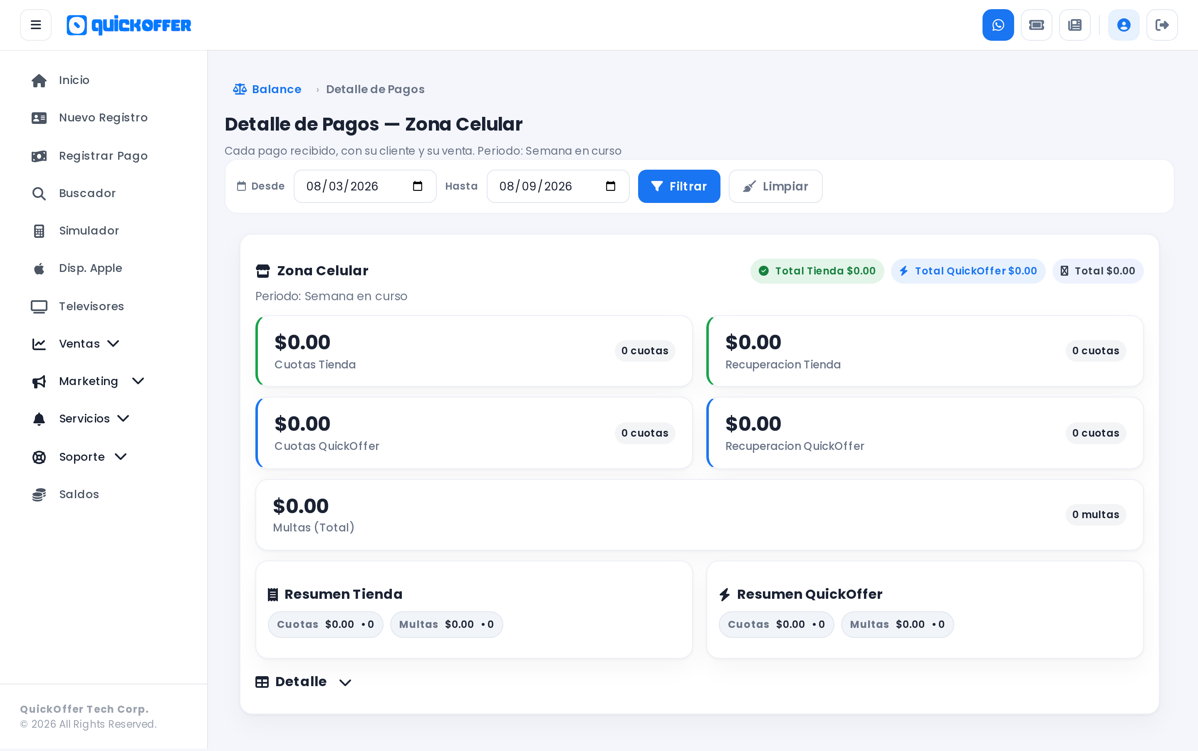Click the Apple logo icon
Image resolution: width=1198 pixels, height=751 pixels.
39,269
